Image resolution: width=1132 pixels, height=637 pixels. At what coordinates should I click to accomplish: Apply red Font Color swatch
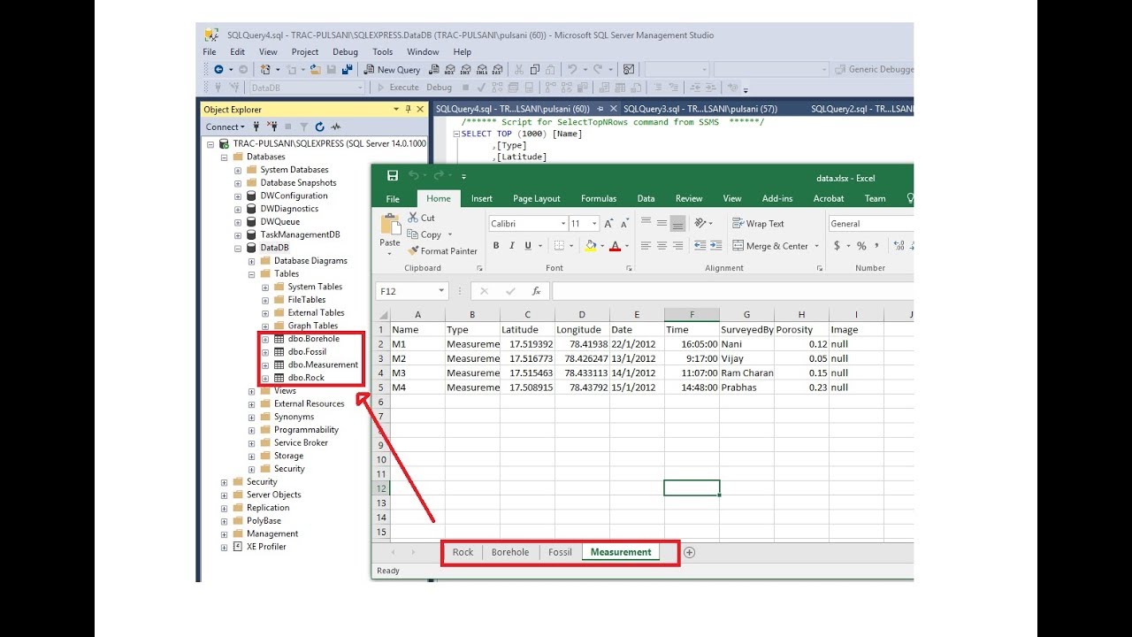(616, 246)
